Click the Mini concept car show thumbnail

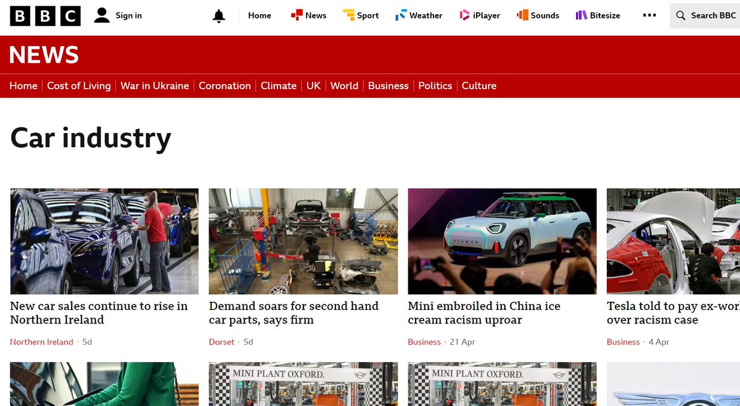[502, 242]
